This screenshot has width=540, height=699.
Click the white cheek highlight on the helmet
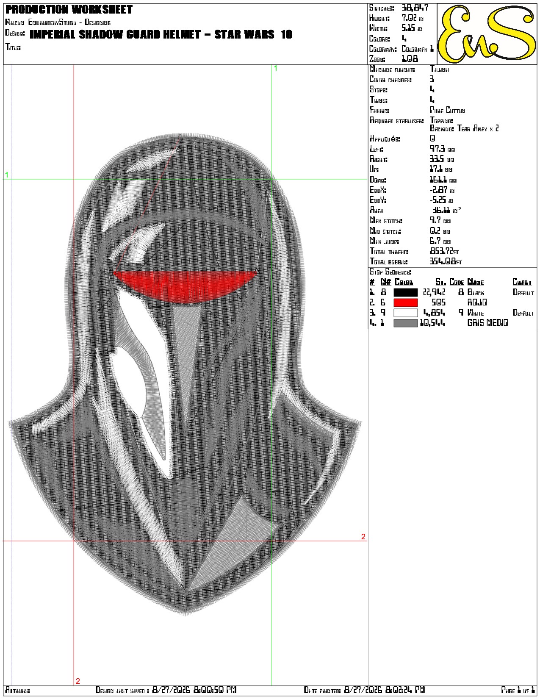click(x=138, y=360)
